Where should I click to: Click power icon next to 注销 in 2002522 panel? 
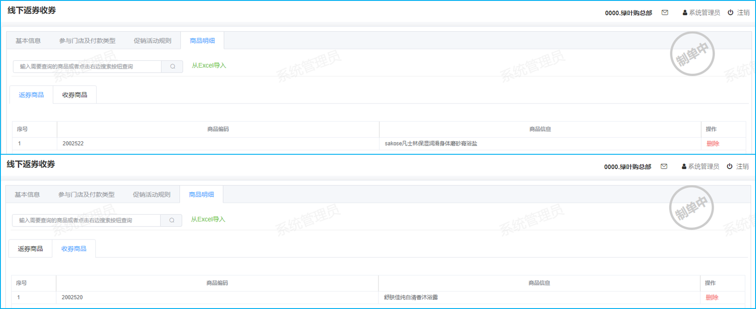730,13
